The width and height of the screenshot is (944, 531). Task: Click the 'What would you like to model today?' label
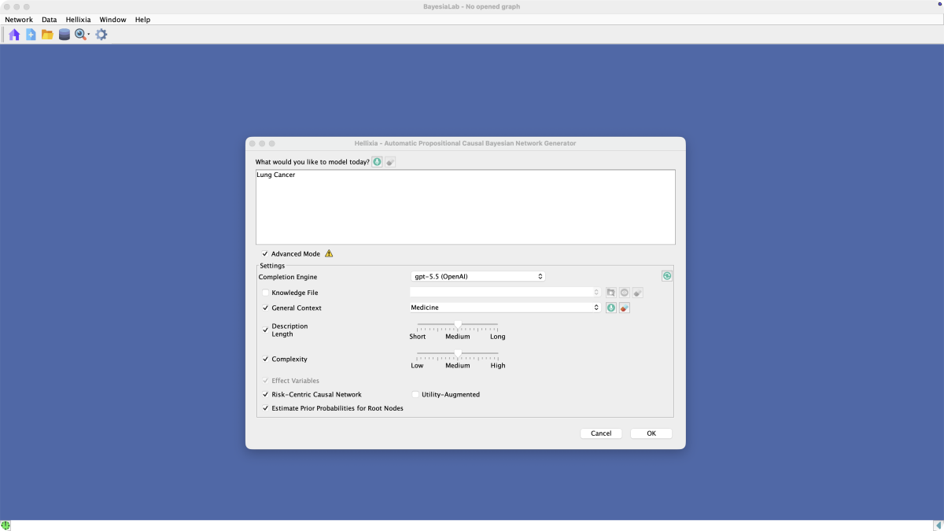pyautogui.click(x=312, y=162)
